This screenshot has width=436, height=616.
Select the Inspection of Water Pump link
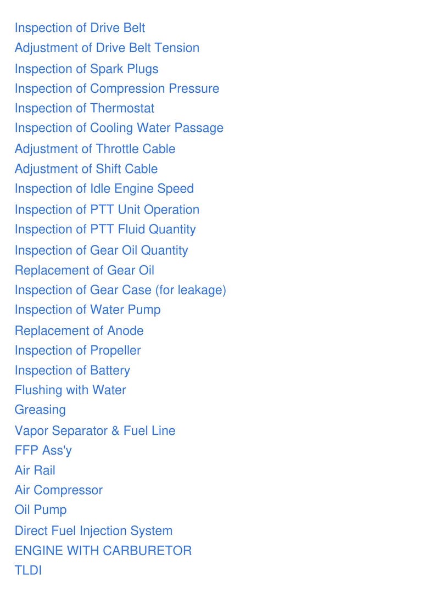click(88, 310)
